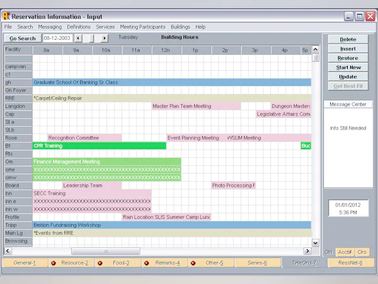The height and width of the screenshot is (284, 378).
Task: Switch to the Resource-2 tab
Action: 72,263
